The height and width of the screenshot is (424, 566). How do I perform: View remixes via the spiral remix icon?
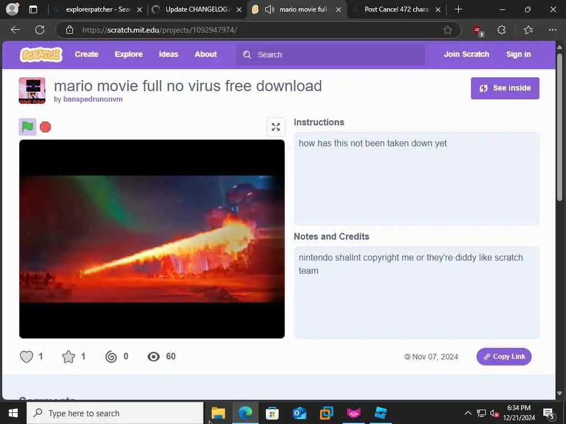111,357
